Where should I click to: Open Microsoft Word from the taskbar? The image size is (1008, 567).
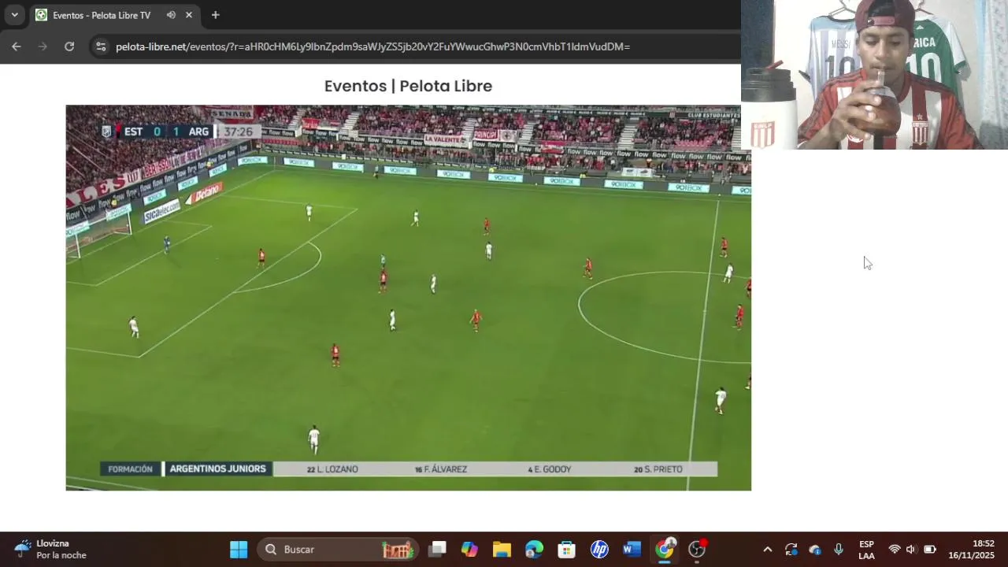pos(632,550)
